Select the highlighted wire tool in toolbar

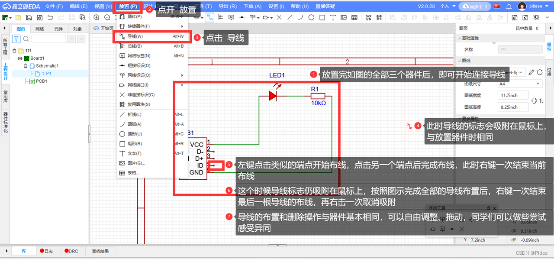click(x=209, y=17)
